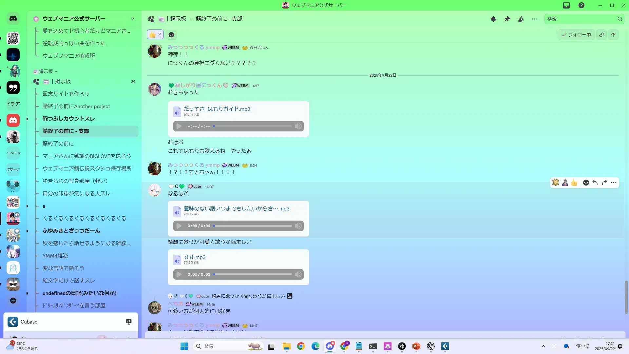The width and height of the screenshot is (629, 354).
Task: Play the 意味のない話いつまでもしたいからさ~.mp3 audio
Action: pos(179,226)
